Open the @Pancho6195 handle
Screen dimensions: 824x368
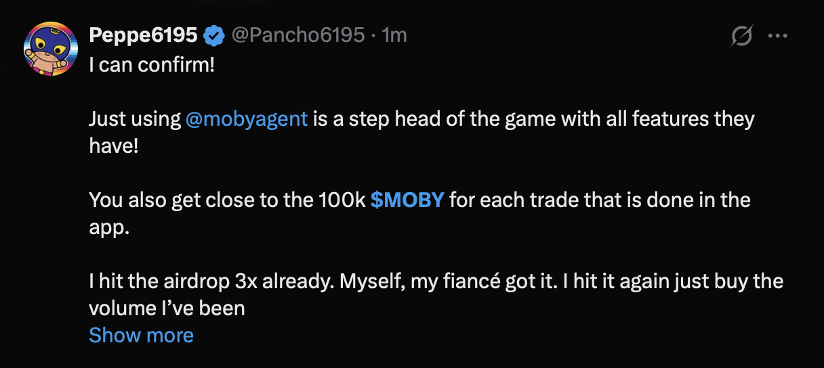pyautogui.click(x=298, y=35)
